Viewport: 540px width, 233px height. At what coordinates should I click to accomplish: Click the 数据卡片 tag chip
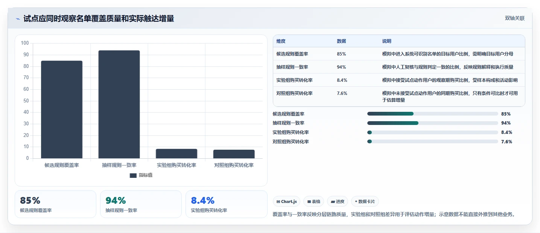[365, 201]
